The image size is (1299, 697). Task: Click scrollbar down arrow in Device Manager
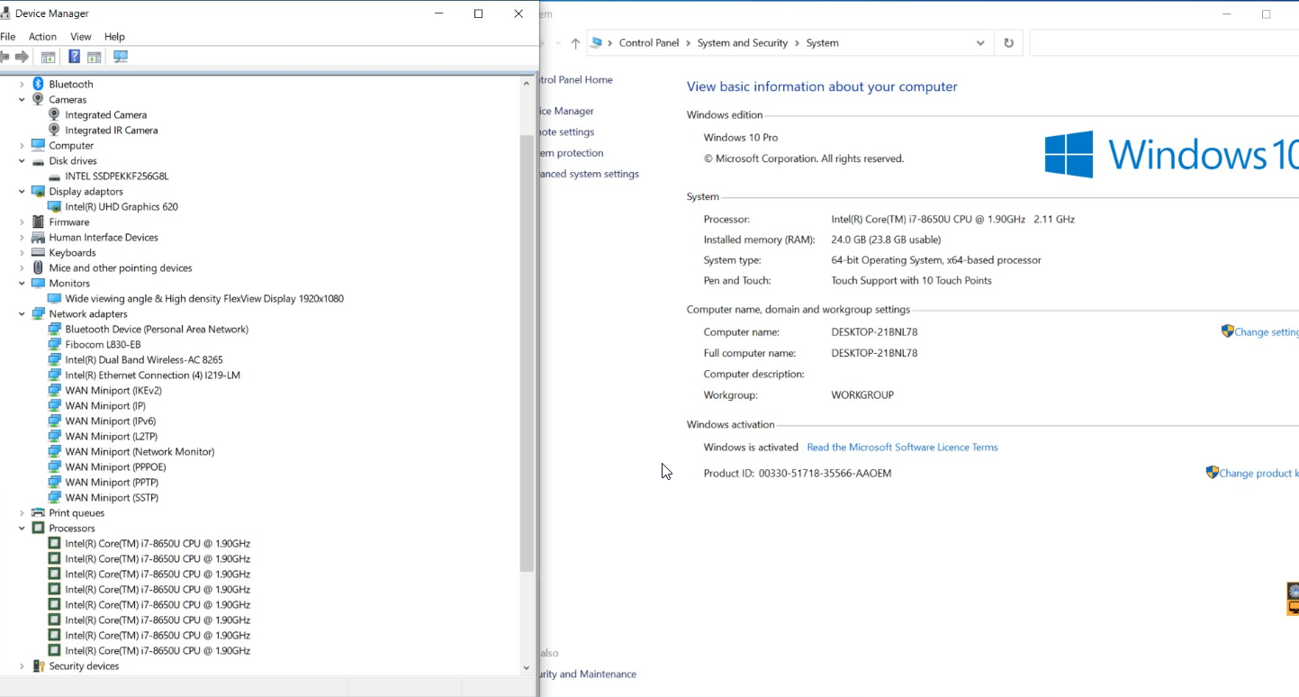tap(527, 667)
